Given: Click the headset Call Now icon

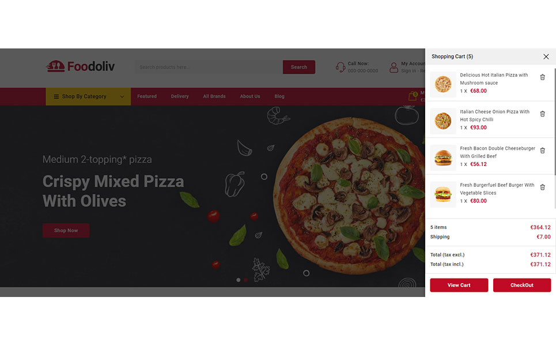Looking at the screenshot, I should [x=341, y=67].
